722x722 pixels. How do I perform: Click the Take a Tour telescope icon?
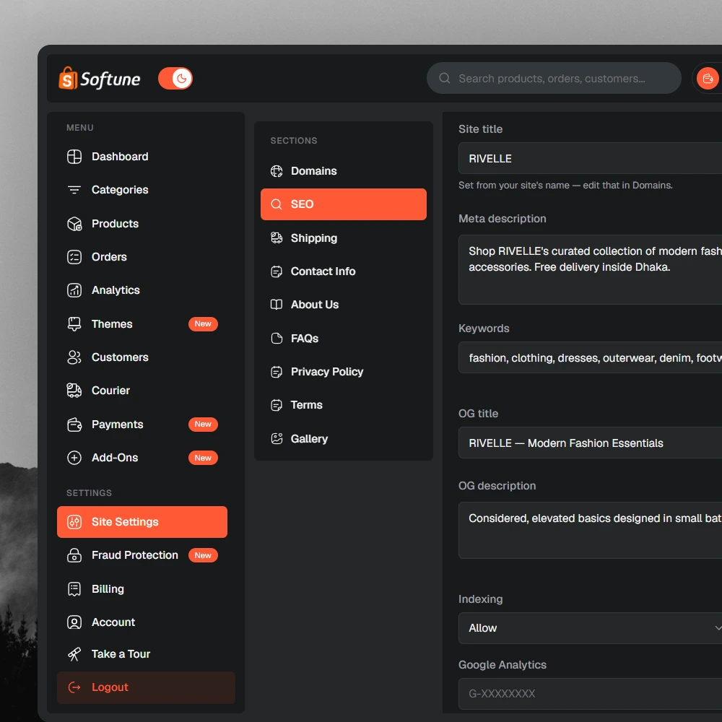[74, 654]
